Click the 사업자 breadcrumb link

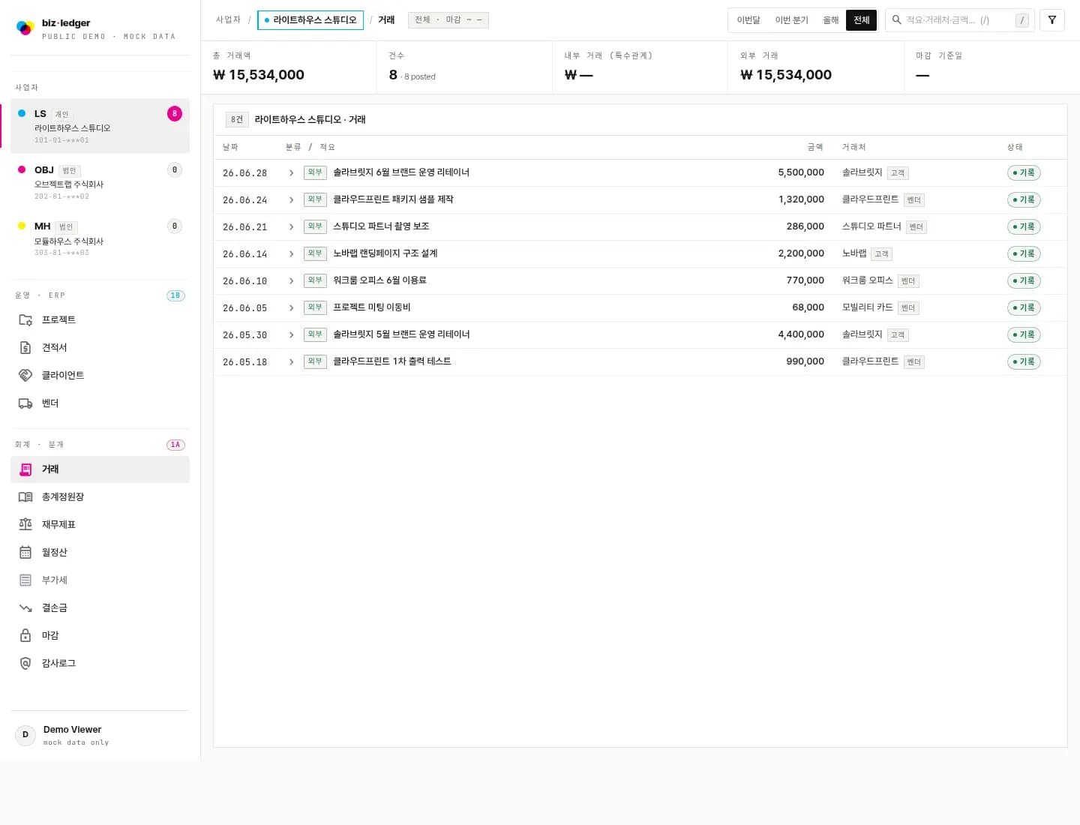pos(228,20)
